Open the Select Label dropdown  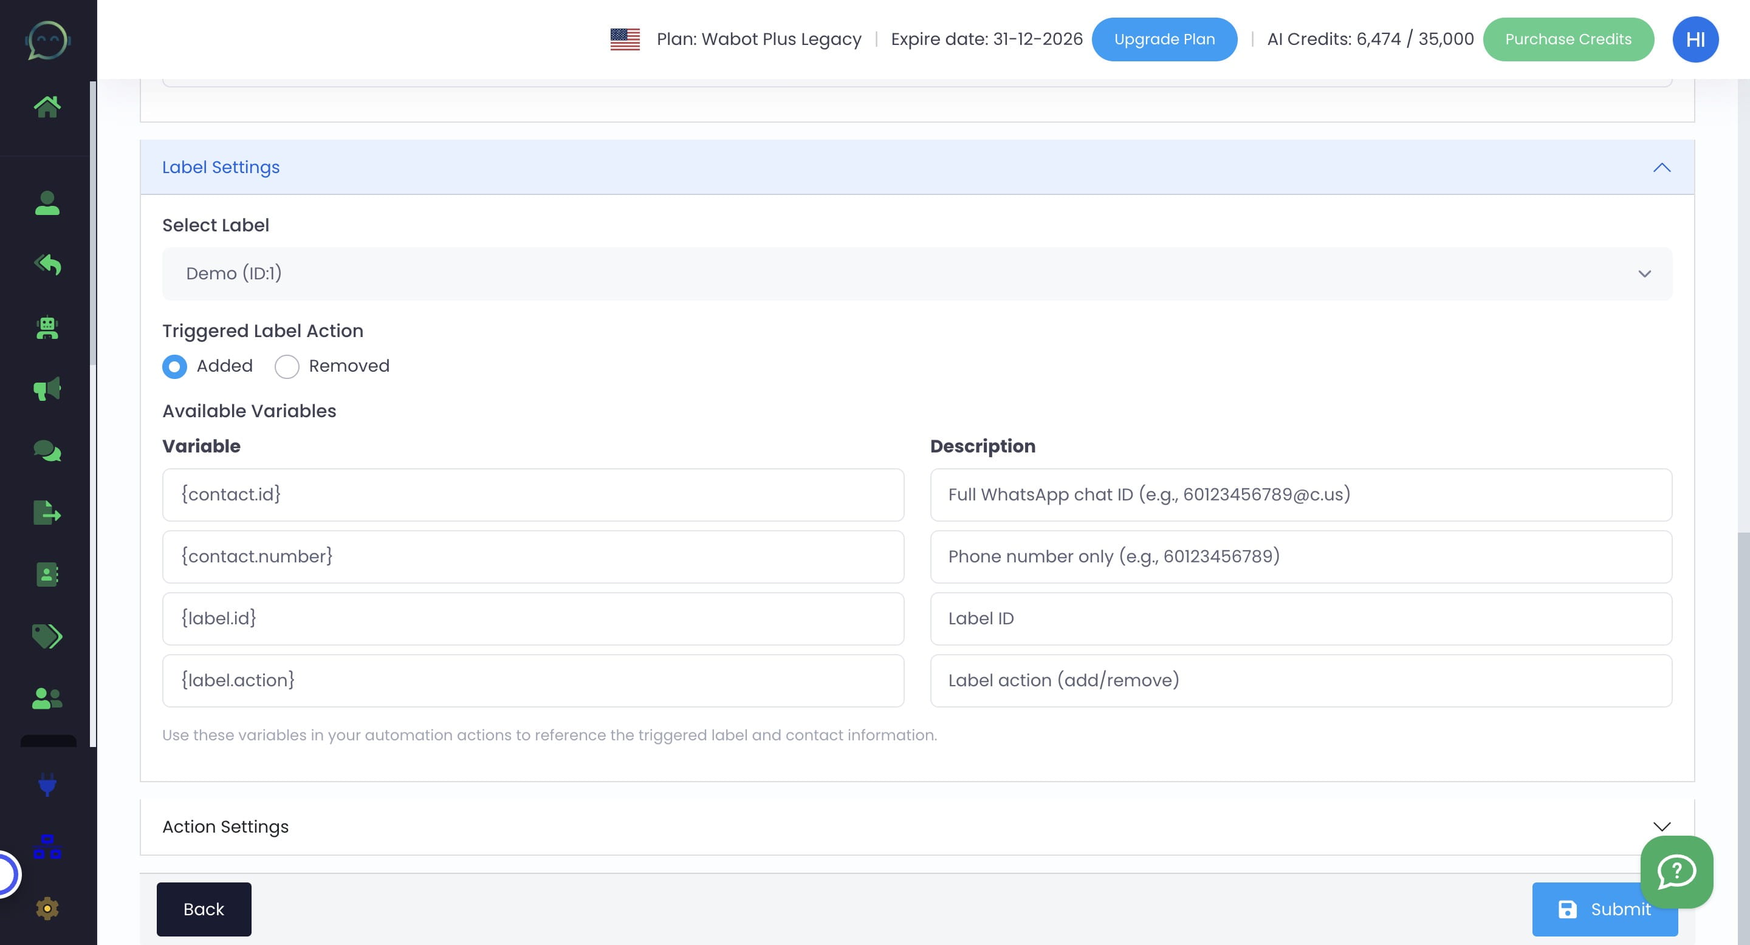coord(916,273)
